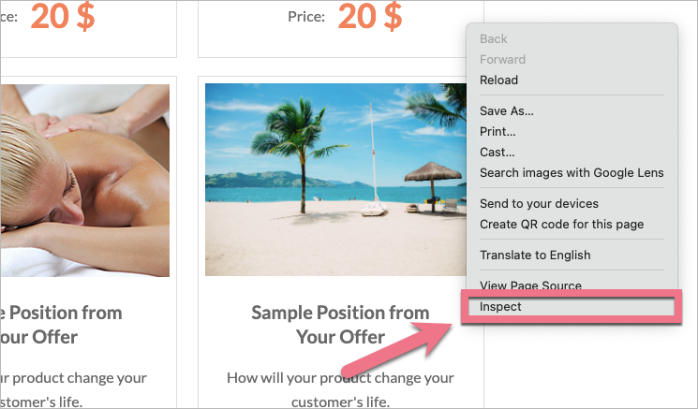Open View Page Source entry
The width and height of the screenshot is (698, 409).
530,285
